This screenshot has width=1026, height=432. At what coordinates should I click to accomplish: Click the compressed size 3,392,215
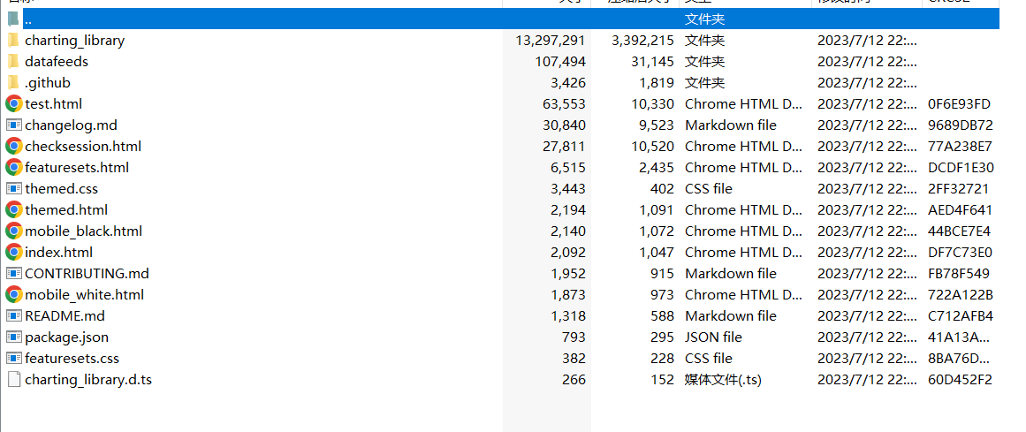click(x=642, y=41)
